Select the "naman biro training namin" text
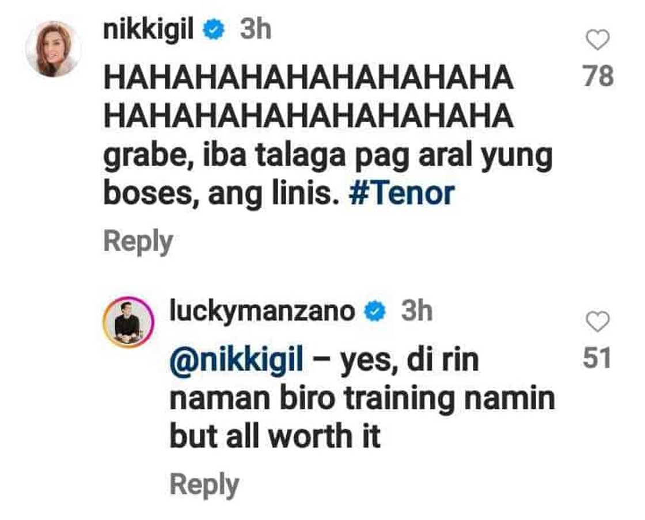The height and width of the screenshot is (520, 645). coord(362,399)
